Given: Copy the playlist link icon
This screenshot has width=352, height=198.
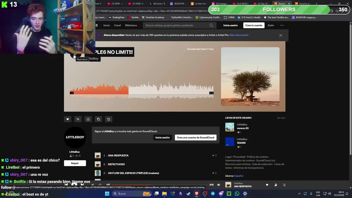Looking at the screenshot, I should 98,119.
